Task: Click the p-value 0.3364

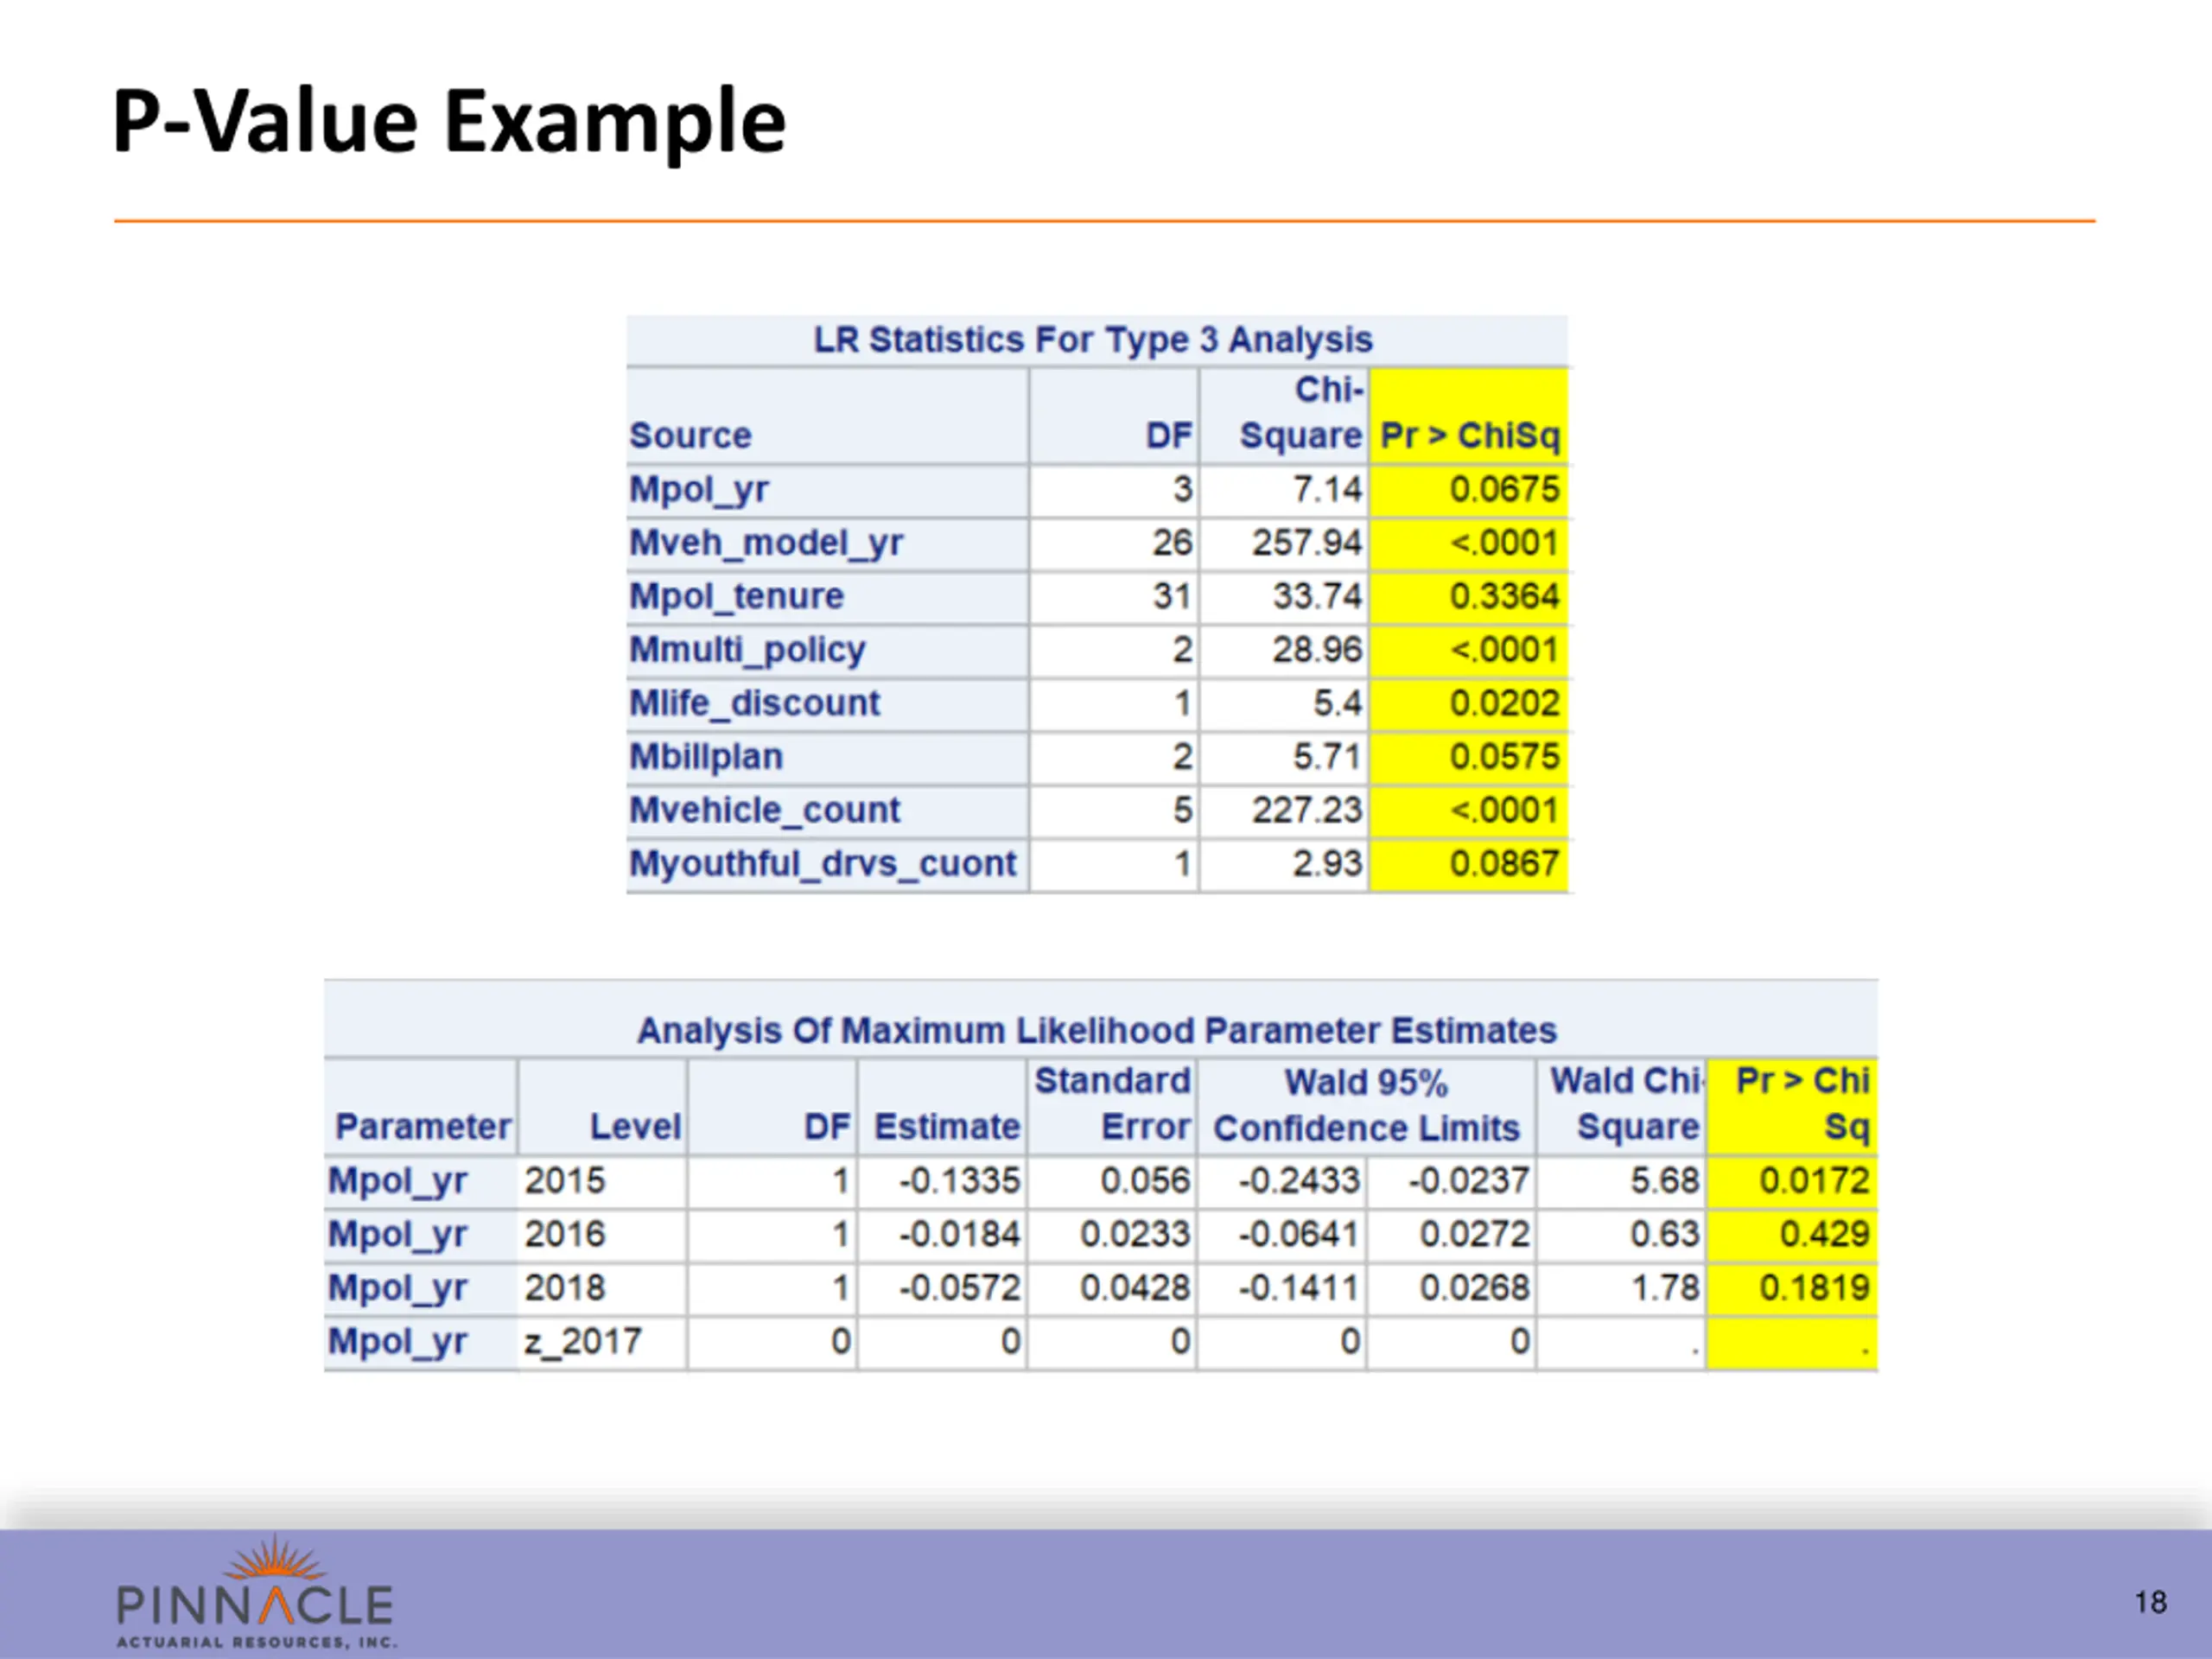Action: [x=1504, y=597]
